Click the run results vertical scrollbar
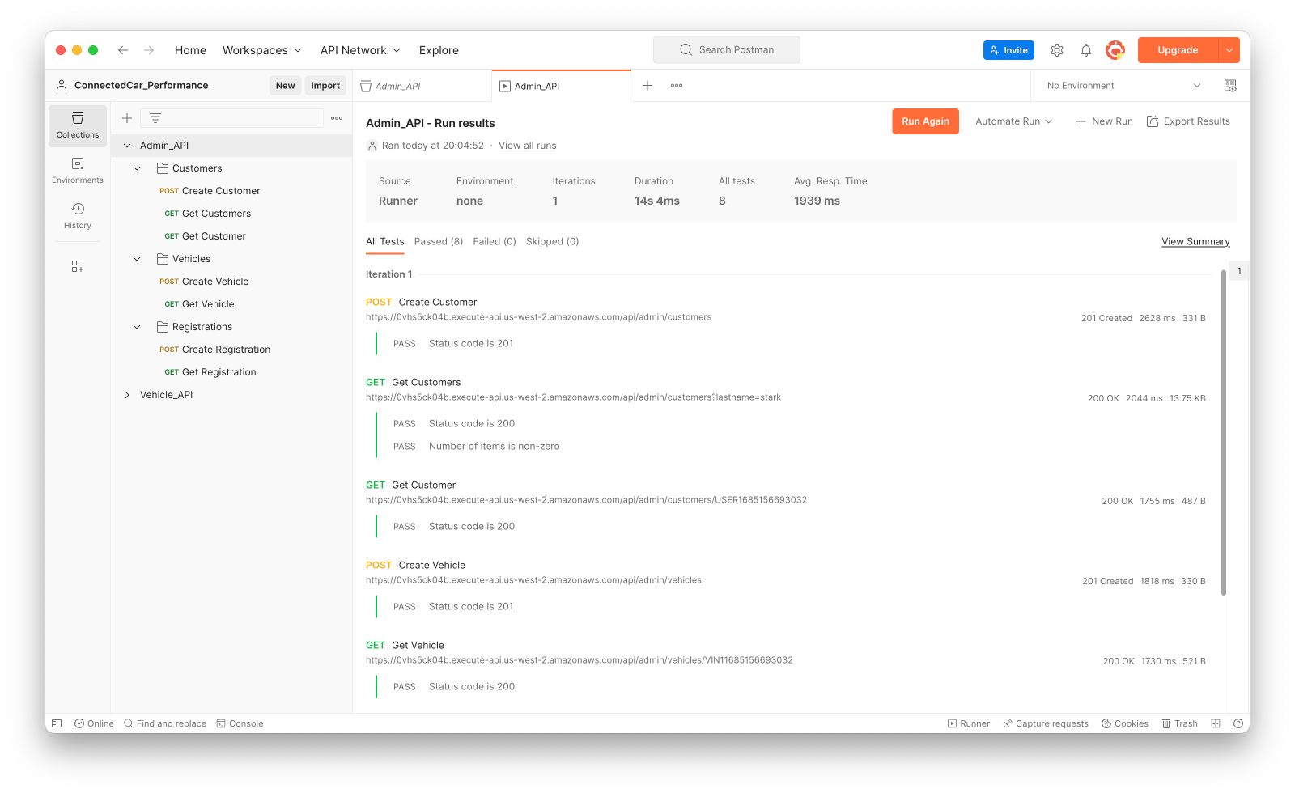 (1224, 433)
